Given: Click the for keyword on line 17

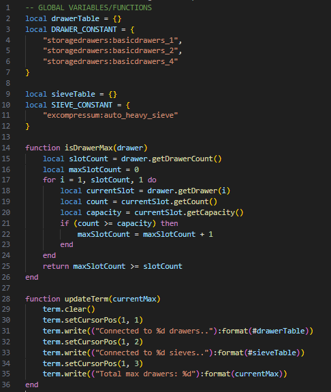Looking at the screenshot, I should click(49, 180).
